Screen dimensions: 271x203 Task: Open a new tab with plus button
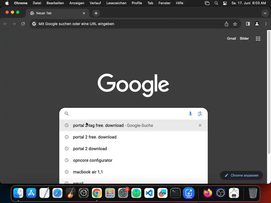(x=96, y=13)
